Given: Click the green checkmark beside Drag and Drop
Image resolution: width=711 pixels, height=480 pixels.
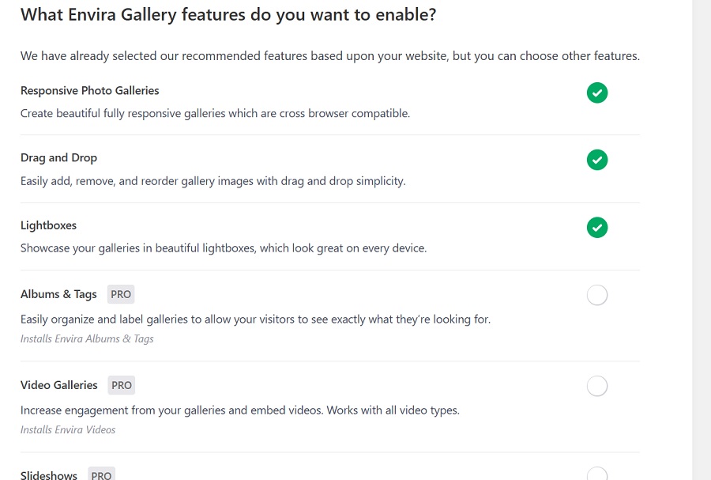Looking at the screenshot, I should click(x=596, y=160).
